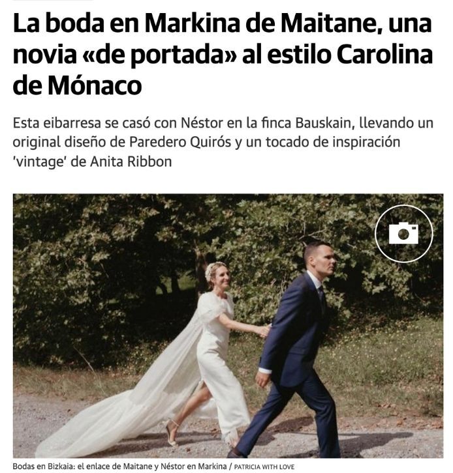This screenshot has height=473, width=453.
Task: Click the bride's floral headpiece in photo
Action: 211,269
